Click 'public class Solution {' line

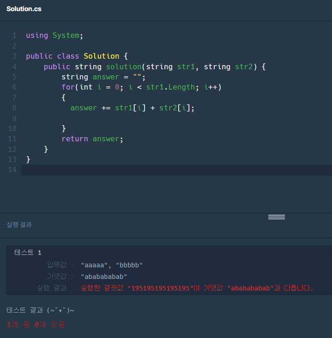click(x=77, y=56)
